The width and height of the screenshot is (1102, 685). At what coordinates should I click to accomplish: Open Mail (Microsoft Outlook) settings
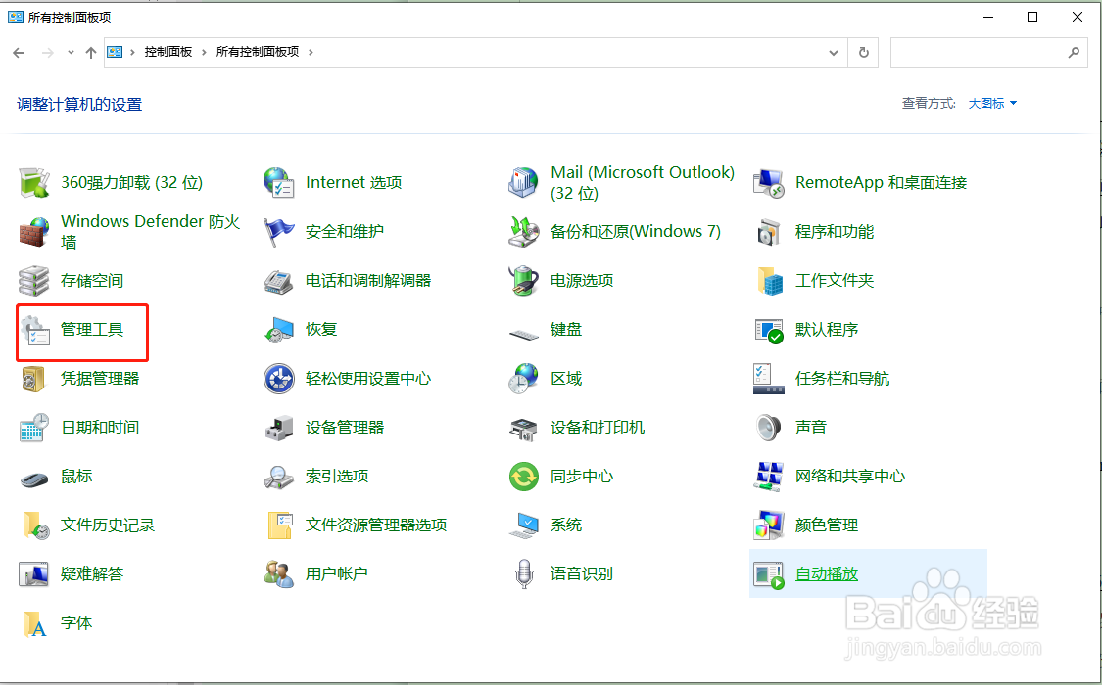tap(642, 181)
